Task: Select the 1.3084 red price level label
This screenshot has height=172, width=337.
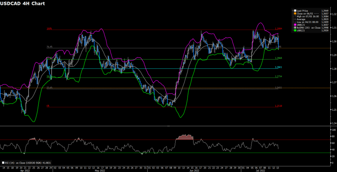Action: pos(278,29)
